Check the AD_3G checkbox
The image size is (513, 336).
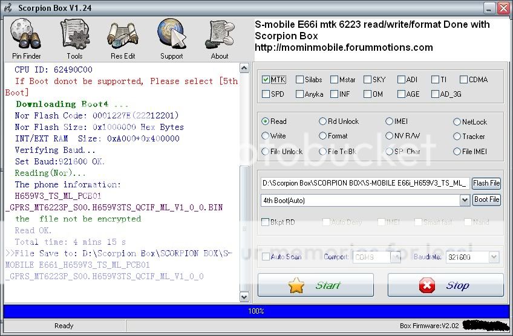tap(435, 94)
